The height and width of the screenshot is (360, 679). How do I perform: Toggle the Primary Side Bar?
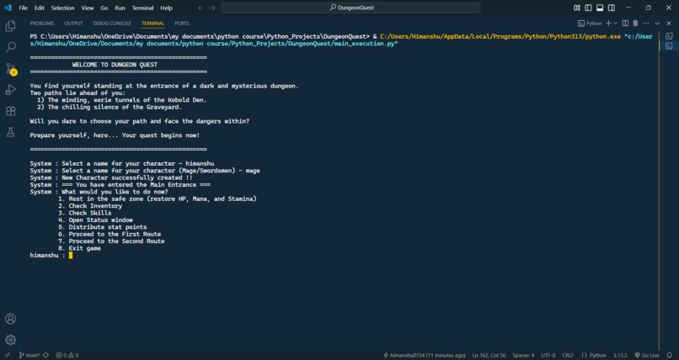tap(588, 8)
